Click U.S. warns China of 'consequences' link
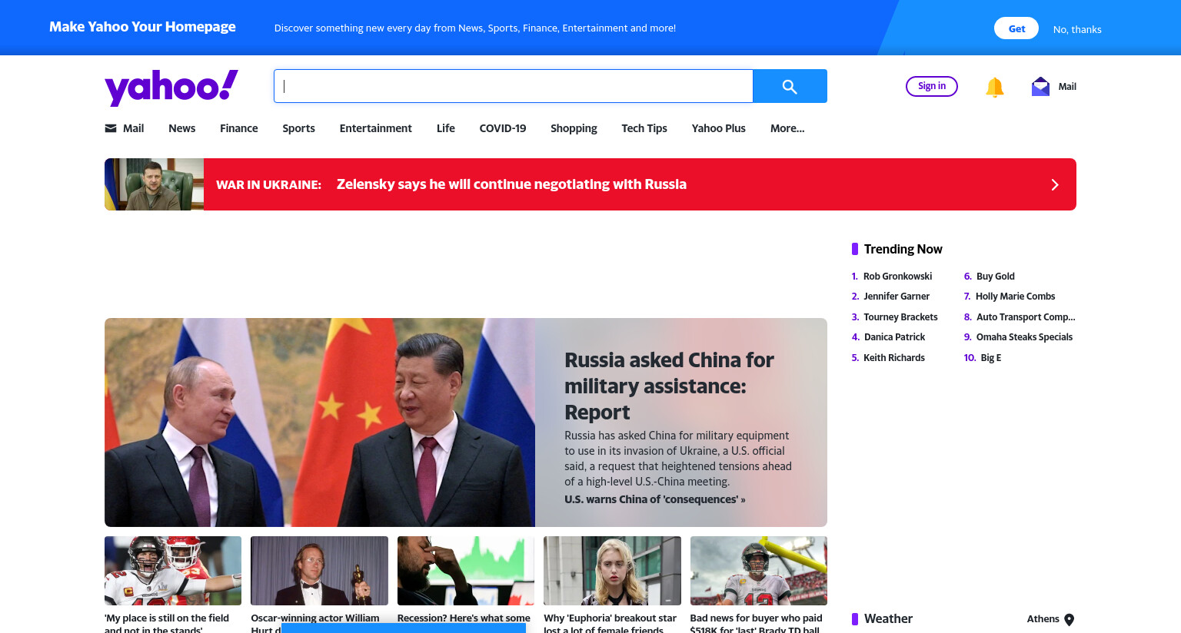 click(x=654, y=499)
